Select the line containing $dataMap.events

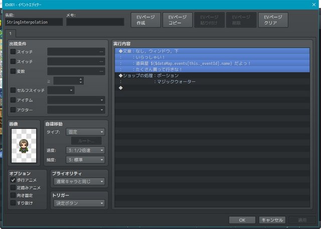(x=212, y=63)
